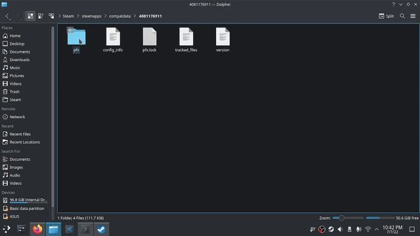Open Konsole terminal in taskbar
The height and width of the screenshot is (236, 420).
pos(85,229)
